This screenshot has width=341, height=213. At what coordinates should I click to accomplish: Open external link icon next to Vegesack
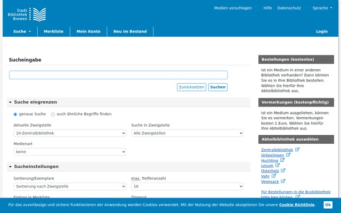[x=283, y=181]
